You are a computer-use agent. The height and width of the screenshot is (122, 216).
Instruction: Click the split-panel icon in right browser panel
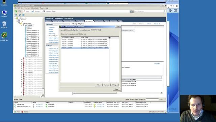click(x=175, y=11)
